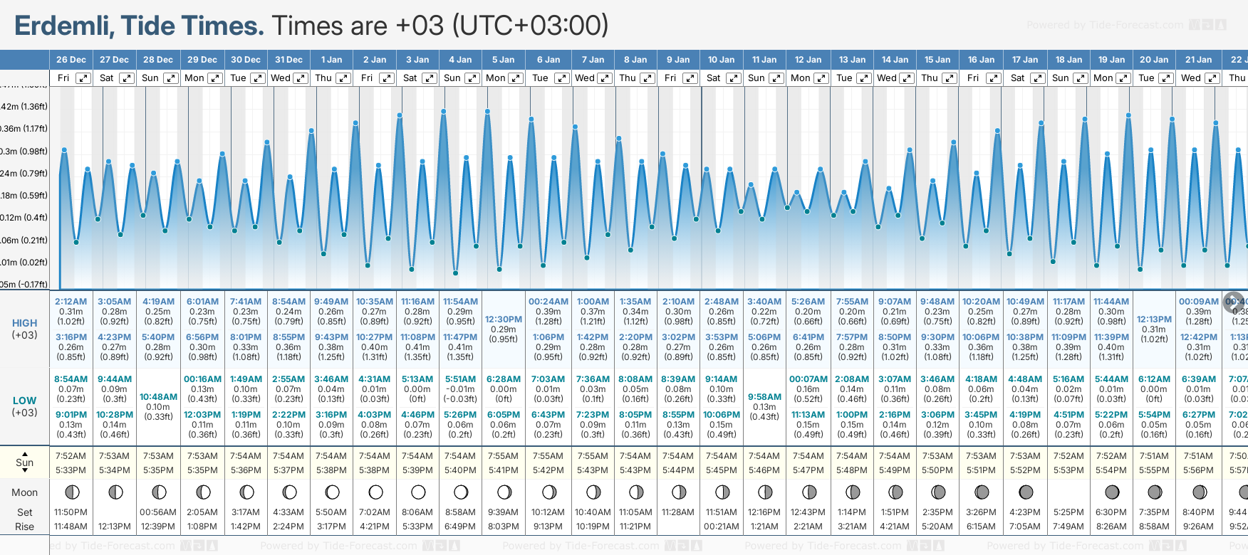Viewport: 1248px width, 555px height.
Task: Open the enlarged view for Sun 18 Jan
Action: pyautogui.click(x=1080, y=78)
